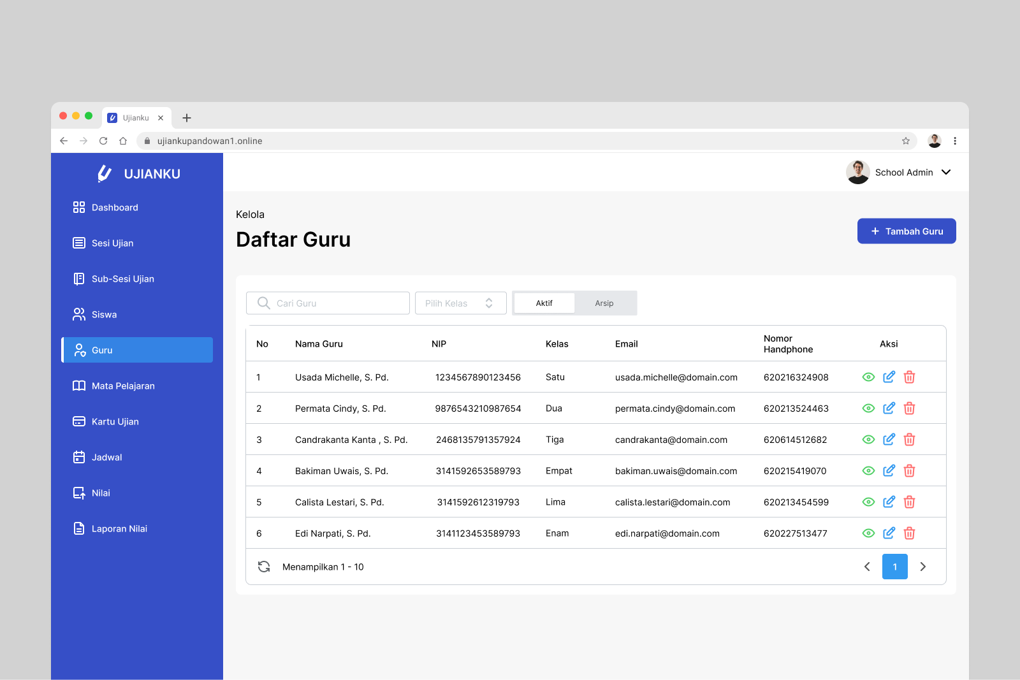Image resolution: width=1020 pixels, height=680 pixels.
Task: Edit Permata Cindy's teacher record
Action: click(x=889, y=409)
